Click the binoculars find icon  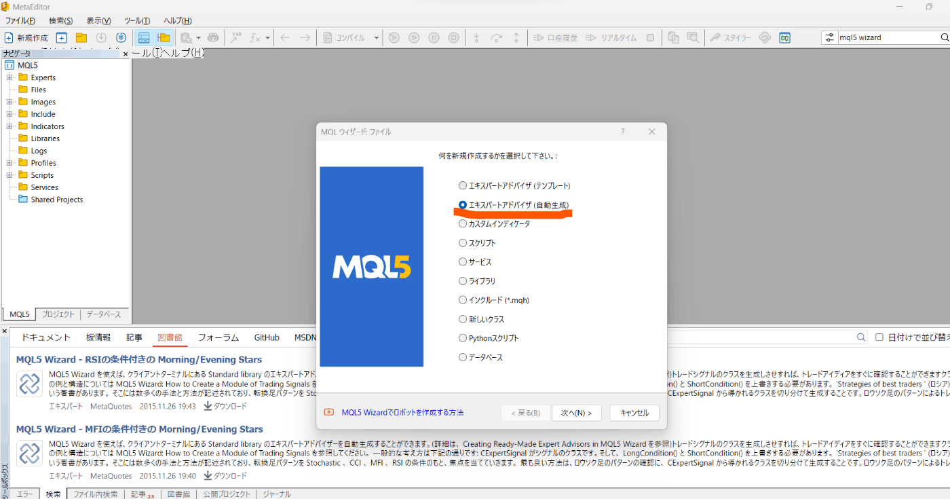(x=213, y=38)
